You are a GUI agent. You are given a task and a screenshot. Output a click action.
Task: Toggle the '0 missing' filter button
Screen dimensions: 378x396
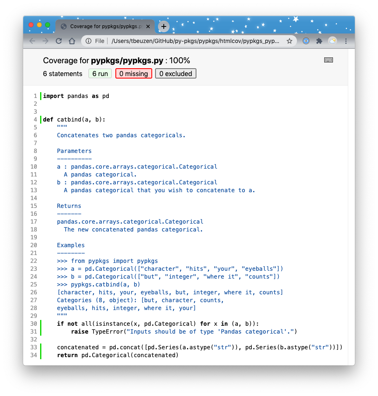134,74
